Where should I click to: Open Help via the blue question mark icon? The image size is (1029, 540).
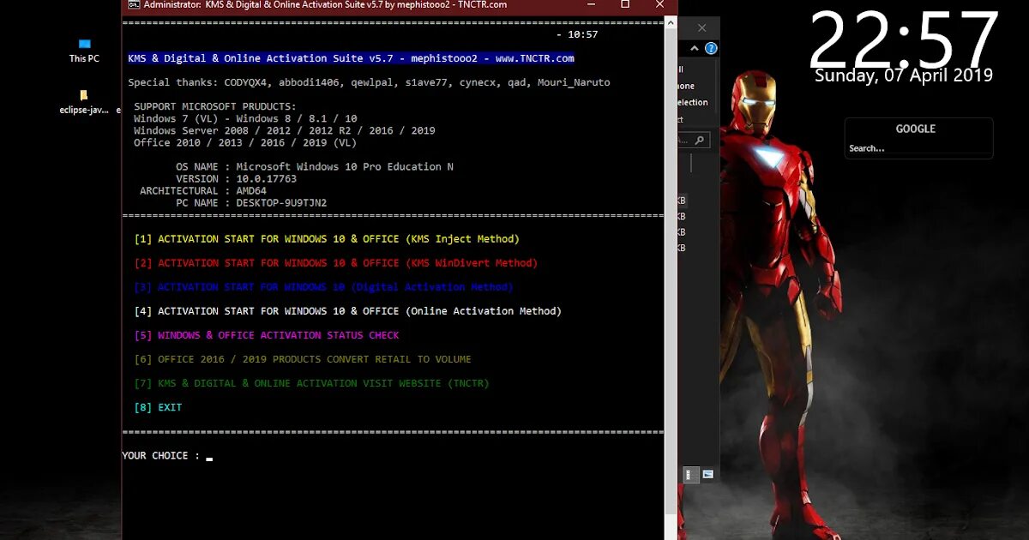tap(711, 46)
